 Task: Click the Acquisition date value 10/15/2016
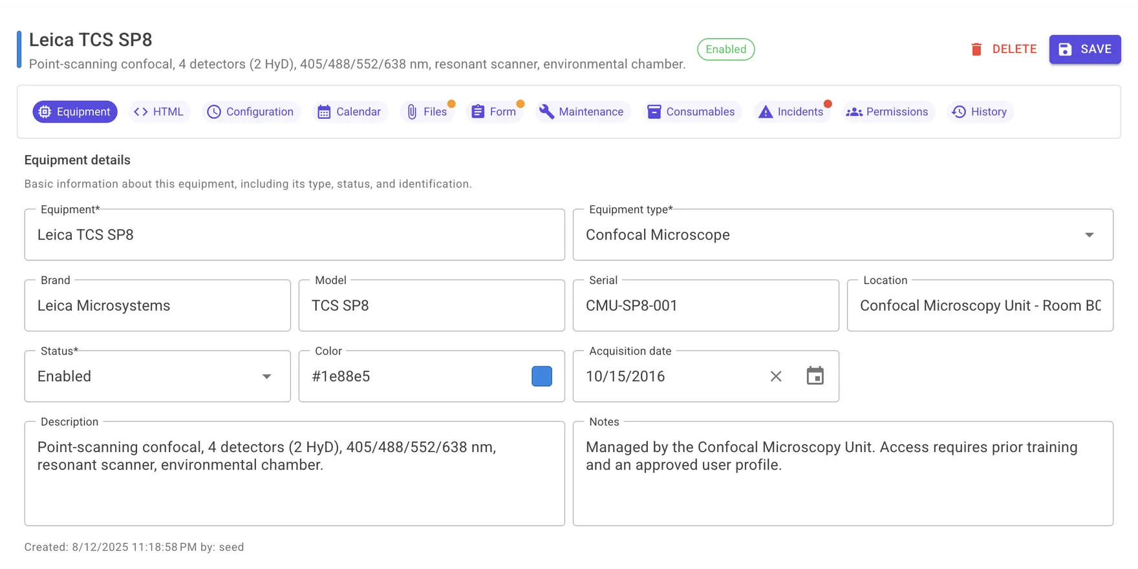(625, 377)
